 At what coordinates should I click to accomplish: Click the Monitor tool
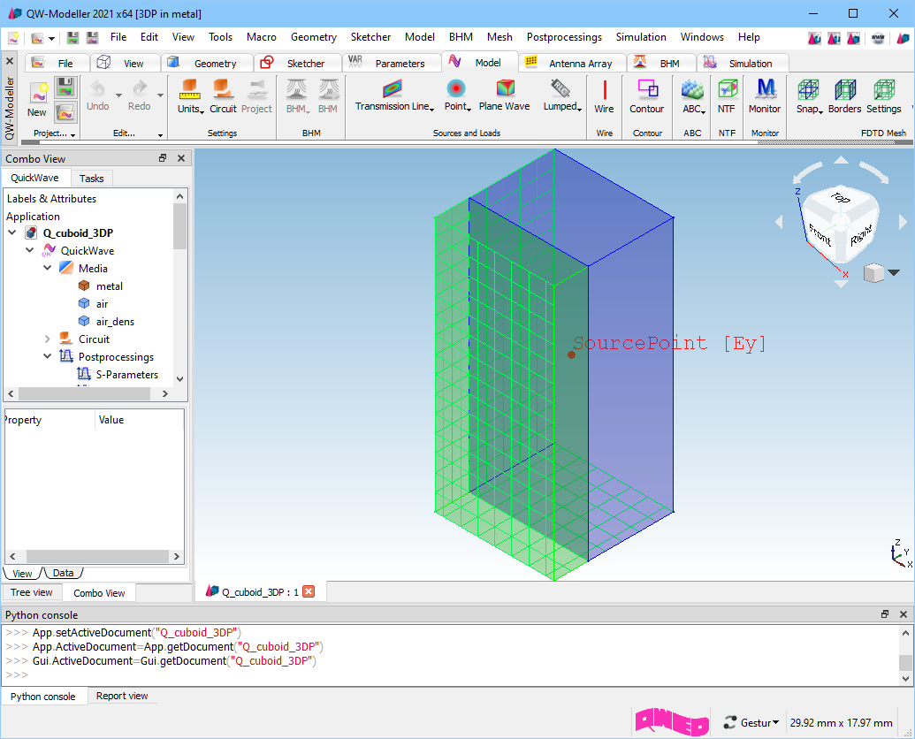pos(765,97)
